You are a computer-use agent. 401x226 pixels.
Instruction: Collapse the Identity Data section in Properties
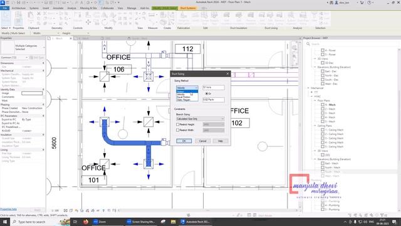click(43, 89)
